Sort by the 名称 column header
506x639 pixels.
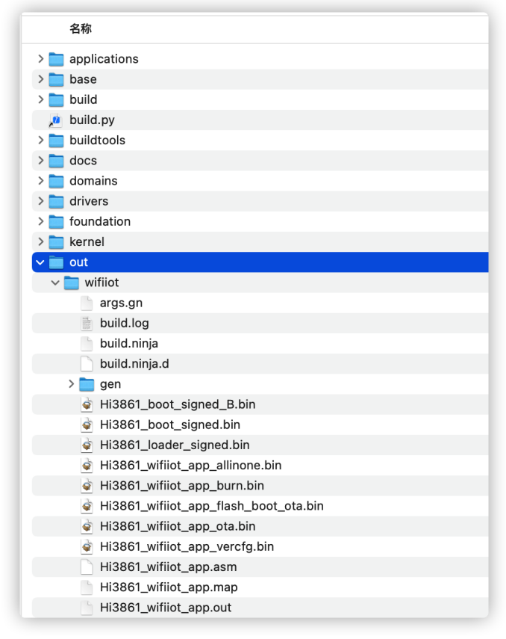pos(81,29)
